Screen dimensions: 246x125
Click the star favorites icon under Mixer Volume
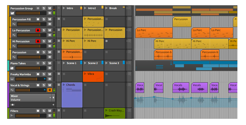coord(12,105)
